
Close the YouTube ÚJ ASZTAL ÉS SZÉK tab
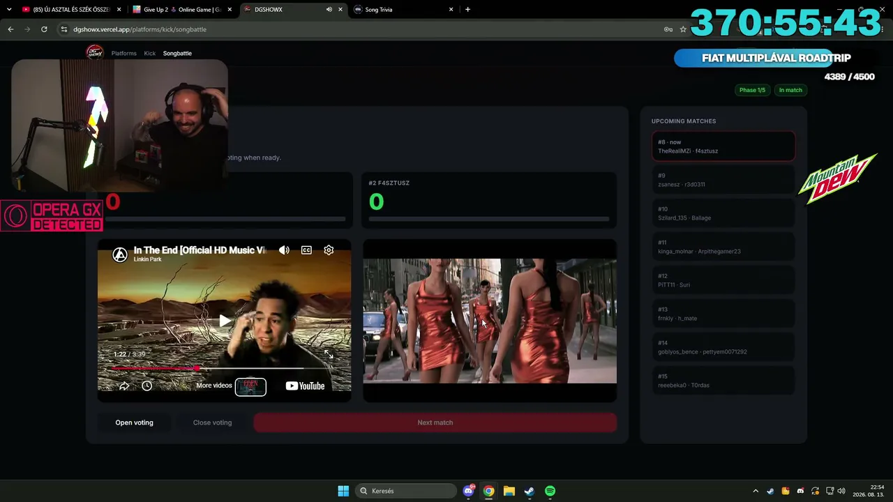pos(119,10)
